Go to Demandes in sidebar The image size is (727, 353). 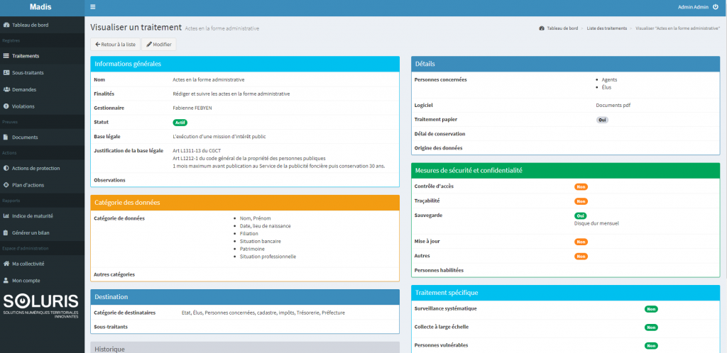[x=23, y=89]
